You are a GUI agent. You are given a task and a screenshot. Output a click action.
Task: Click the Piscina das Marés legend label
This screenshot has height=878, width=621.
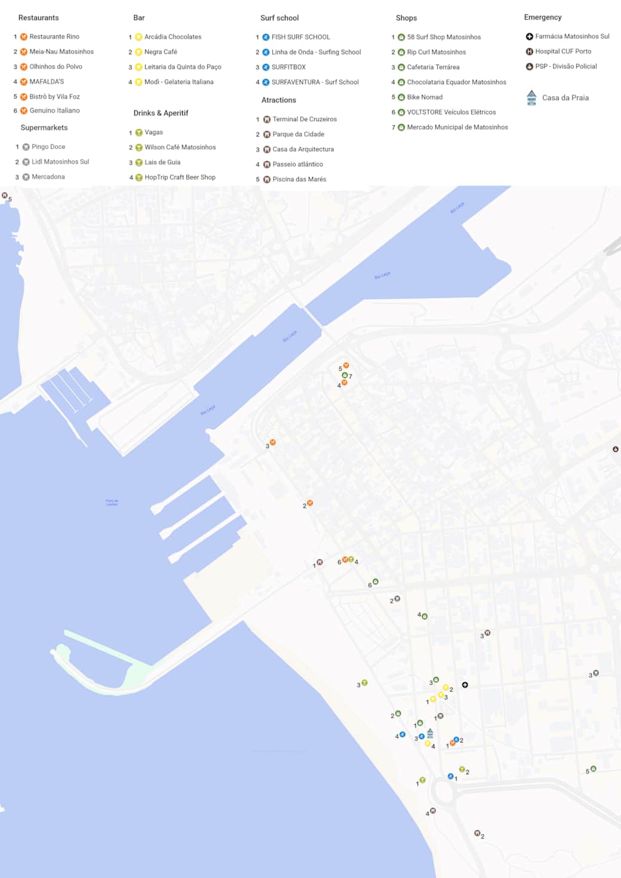(x=299, y=179)
